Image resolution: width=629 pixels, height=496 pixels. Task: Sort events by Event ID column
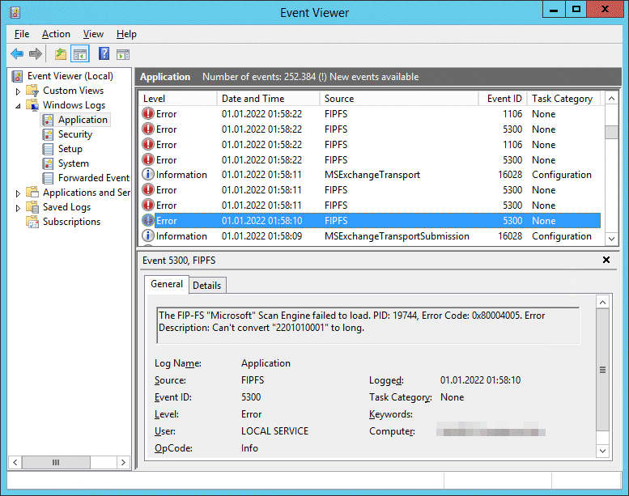[503, 99]
